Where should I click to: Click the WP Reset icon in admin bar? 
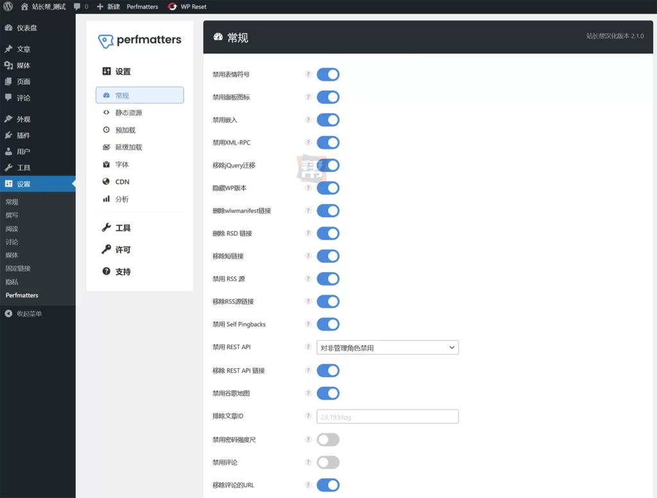pyautogui.click(x=172, y=6)
